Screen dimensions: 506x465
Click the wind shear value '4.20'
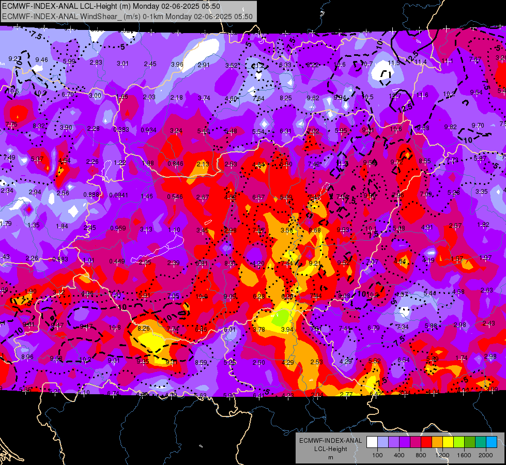pos(258,263)
